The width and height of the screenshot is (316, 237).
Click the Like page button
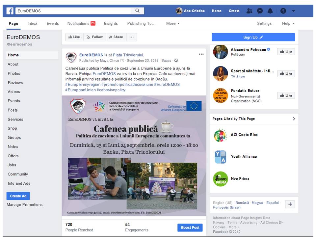pyautogui.click(x=74, y=37)
